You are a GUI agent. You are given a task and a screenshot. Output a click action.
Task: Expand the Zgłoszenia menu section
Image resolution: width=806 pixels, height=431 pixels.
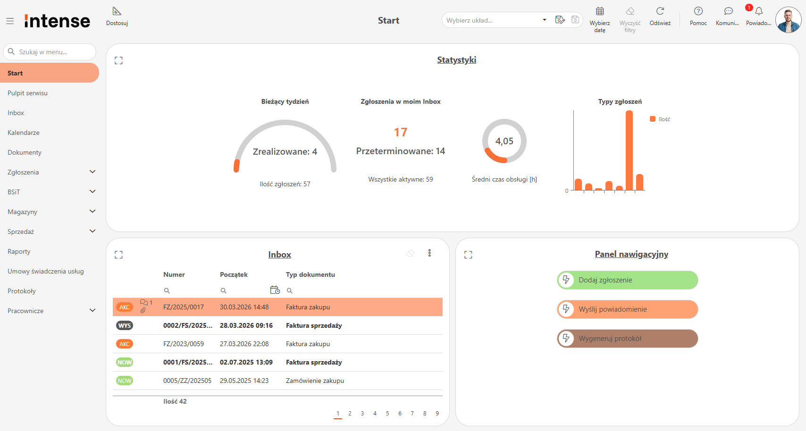(x=92, y=172)
